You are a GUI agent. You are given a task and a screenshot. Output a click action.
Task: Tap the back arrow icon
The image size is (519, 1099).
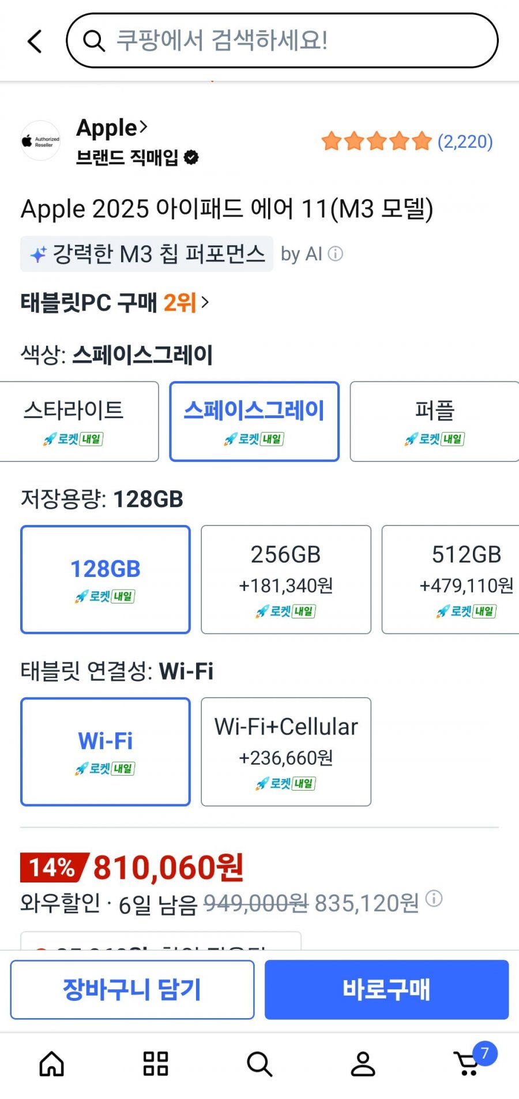coord(35,42)
